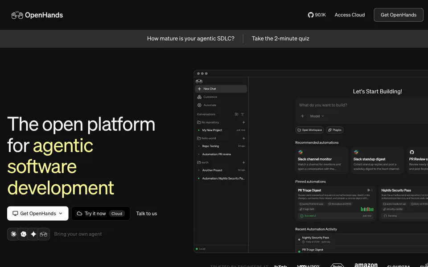Click Slack icon on standup digest card
428x267 pixels.
[356, 152]
